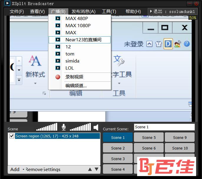
Task: Open the 发布消息(A) menu
Action: pyautogui.click(x=83, y=12)
